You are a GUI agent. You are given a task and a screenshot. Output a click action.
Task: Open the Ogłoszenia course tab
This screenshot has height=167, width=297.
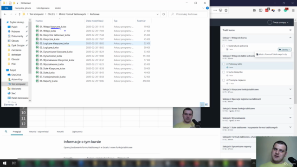[x=77, y=132]
